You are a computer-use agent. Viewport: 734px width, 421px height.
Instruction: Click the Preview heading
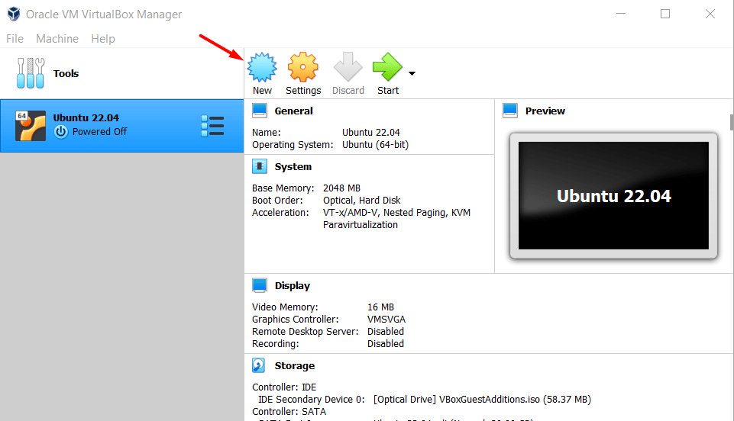pyautogui.click(x=545, y=111)
